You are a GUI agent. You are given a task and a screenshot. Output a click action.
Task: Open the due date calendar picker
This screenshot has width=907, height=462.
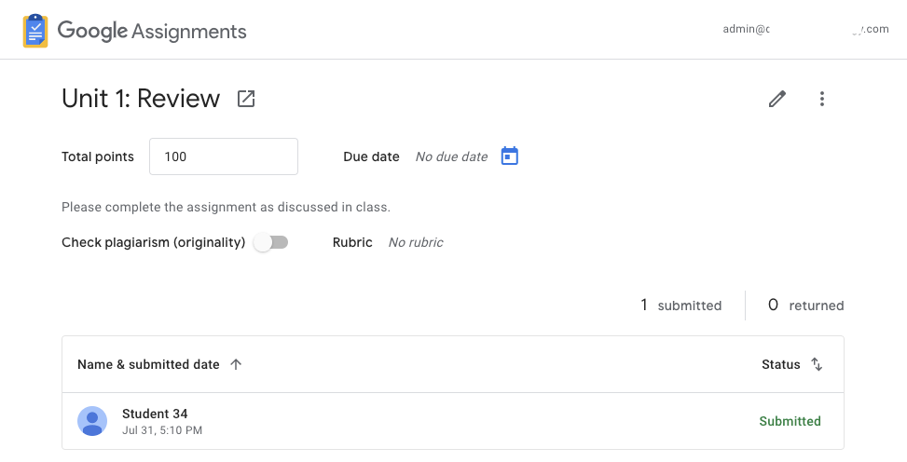(509, 156)
